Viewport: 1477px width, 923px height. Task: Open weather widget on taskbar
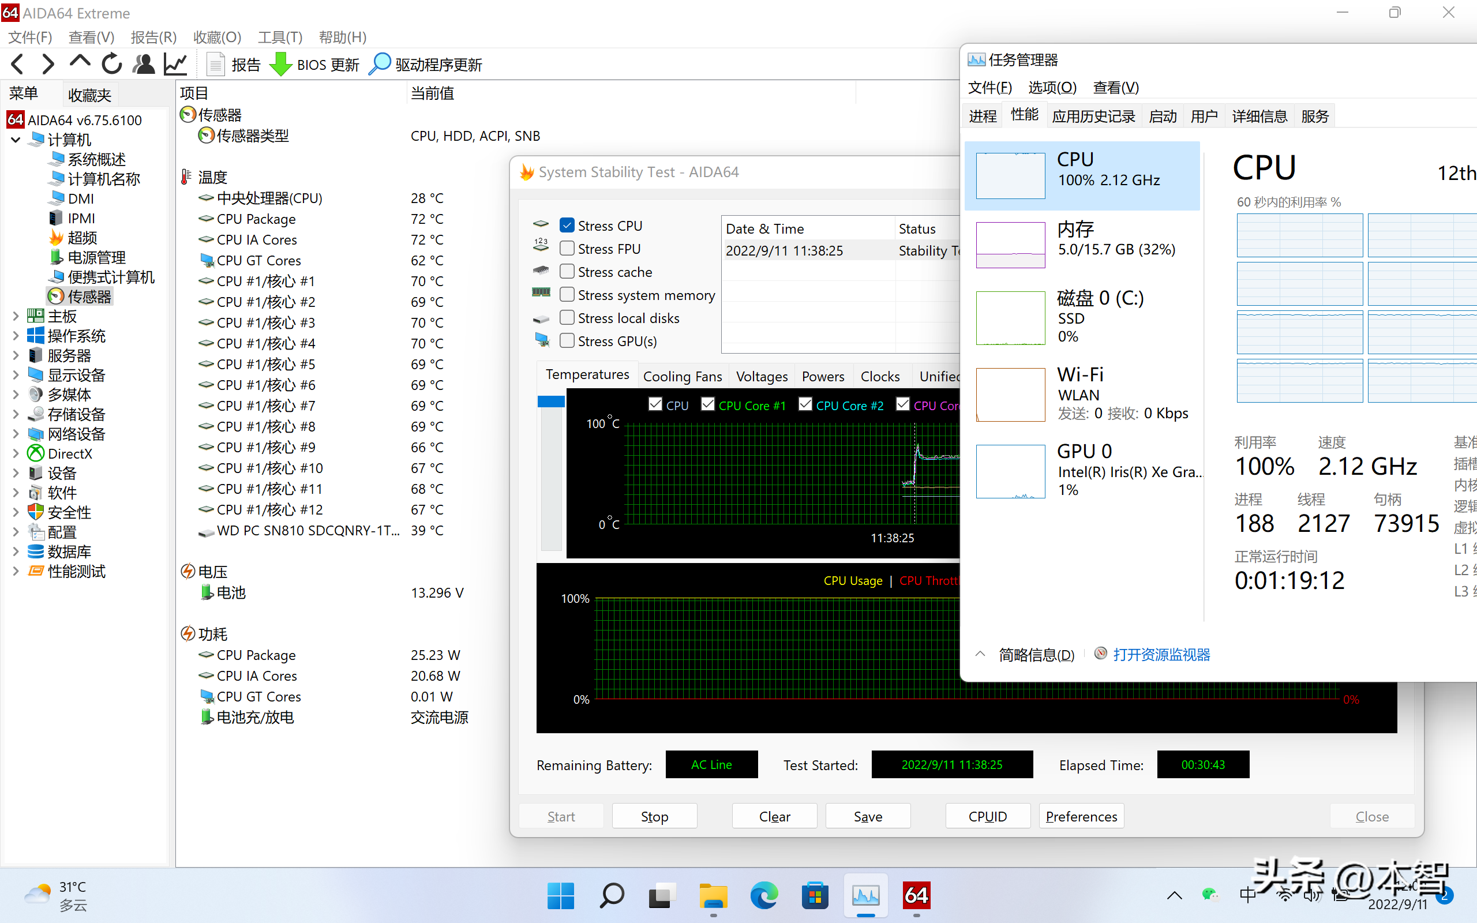tap(55, 895)
